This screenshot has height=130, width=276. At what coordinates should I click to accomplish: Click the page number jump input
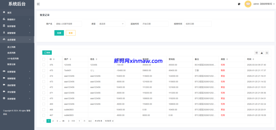[x=79, y=121]
